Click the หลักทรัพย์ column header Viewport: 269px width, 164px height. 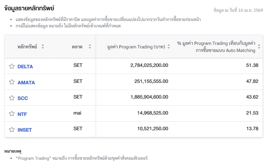pyautogui.click(x=27, y=47)
